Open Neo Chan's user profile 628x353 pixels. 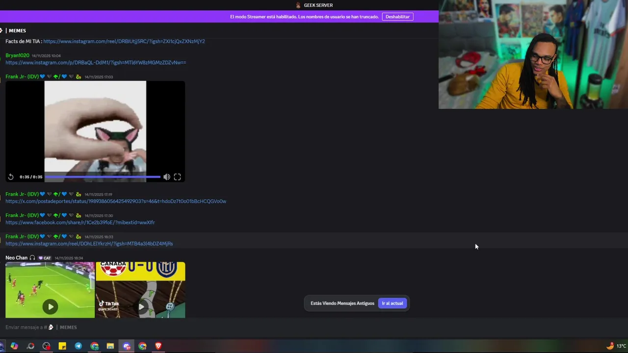pyautogui.click(x=16, y=258)
